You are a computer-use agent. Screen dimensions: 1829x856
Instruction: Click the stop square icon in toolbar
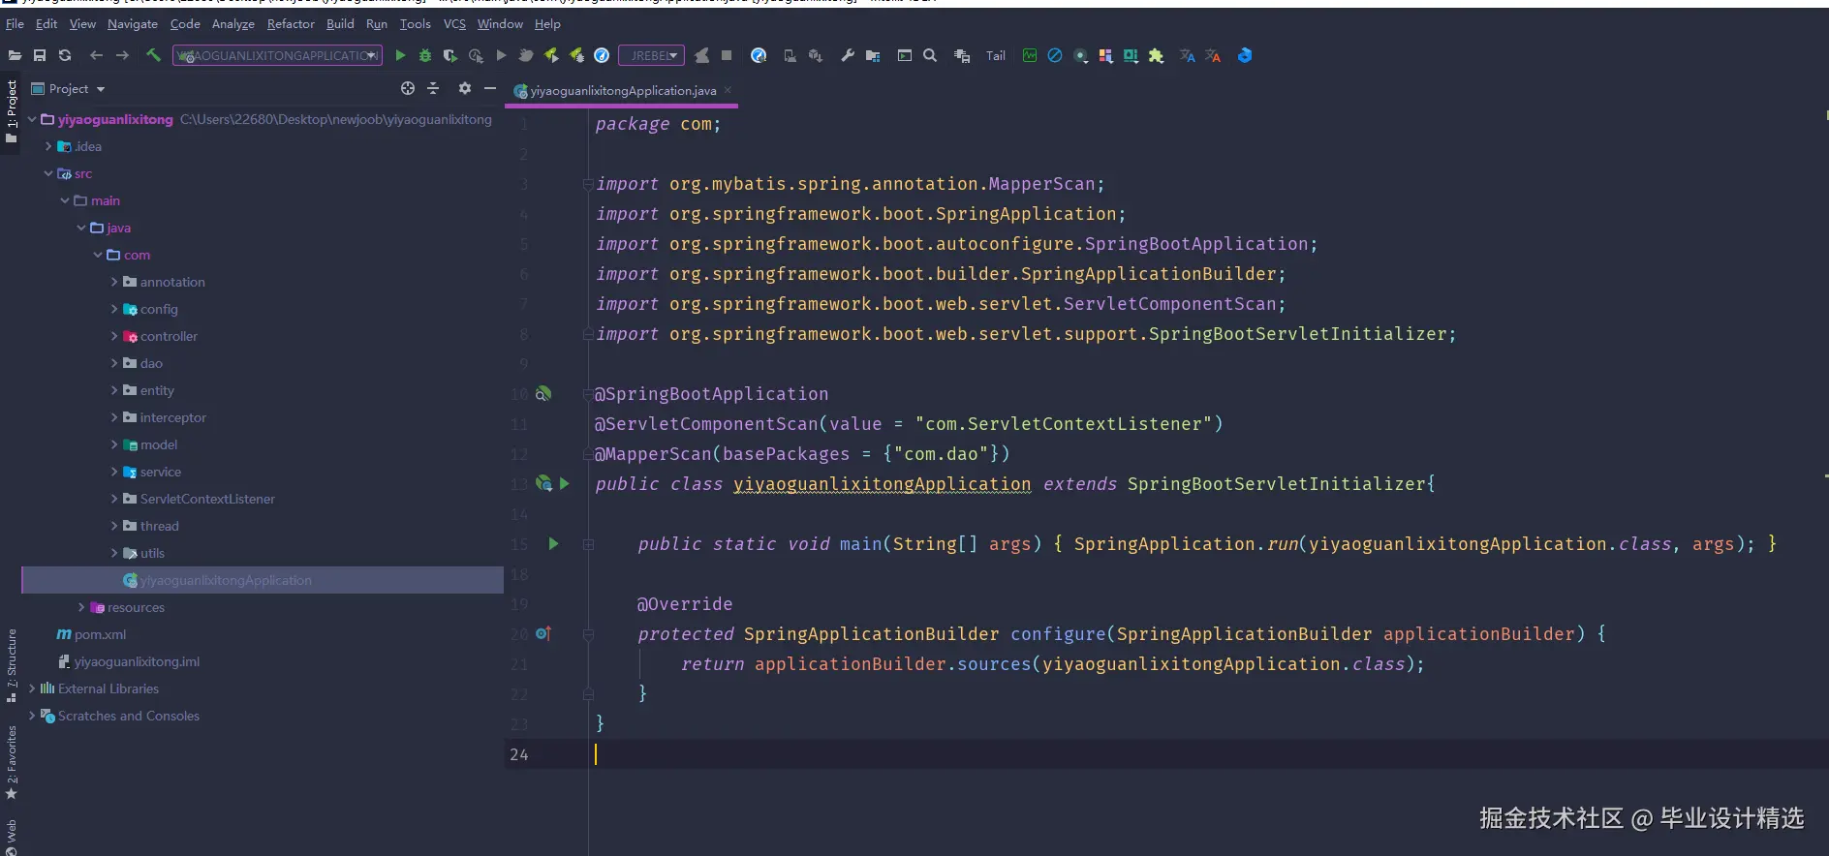[727, 56]
